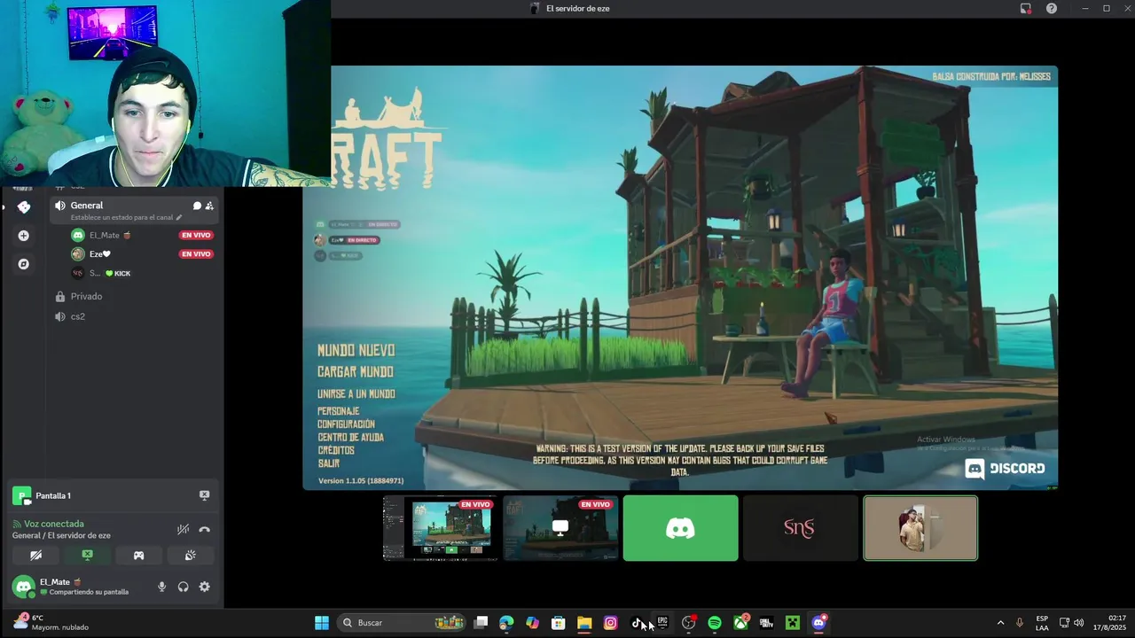The width and height of the screenshot is (1135, 638).
Task: Click Unirse a un Mundo in the Raft menu
Action: [x=356, y=393]
